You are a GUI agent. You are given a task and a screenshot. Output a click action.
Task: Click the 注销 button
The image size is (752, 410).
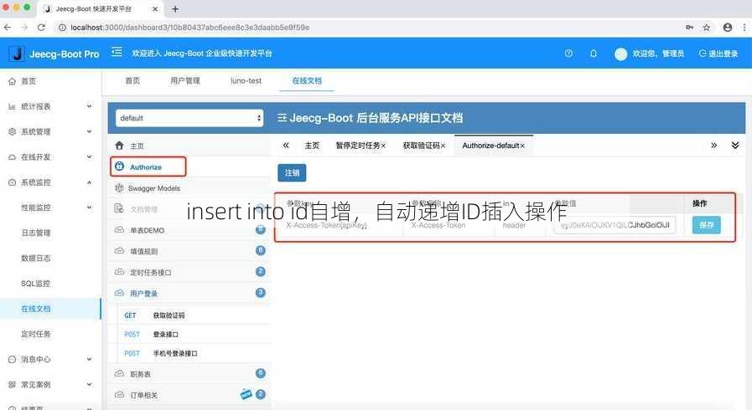point(292,172)
